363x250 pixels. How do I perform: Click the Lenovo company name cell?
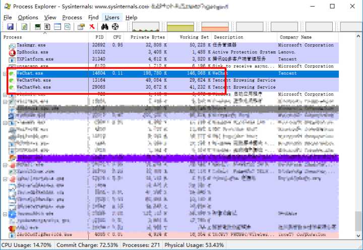pos(287,52)
